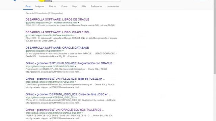Screen dimensions: 216x121
Task: Expand dropdown arrow beside SISTUNI-ORACLE-SQL-002 github URL
Action: [x=82, y=113]
